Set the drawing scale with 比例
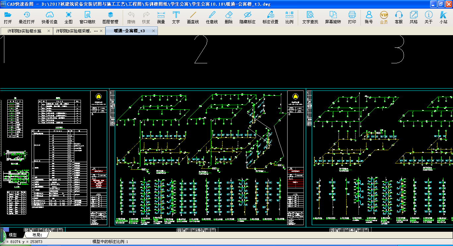 (289, 18)
